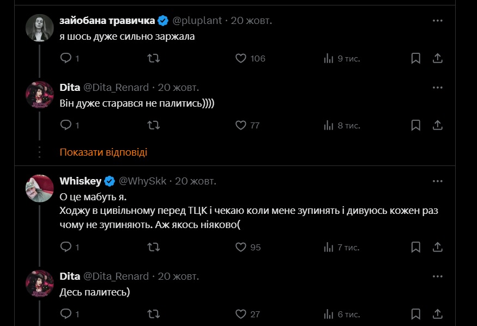Like the tweet with 106 likes

(241, 58)
